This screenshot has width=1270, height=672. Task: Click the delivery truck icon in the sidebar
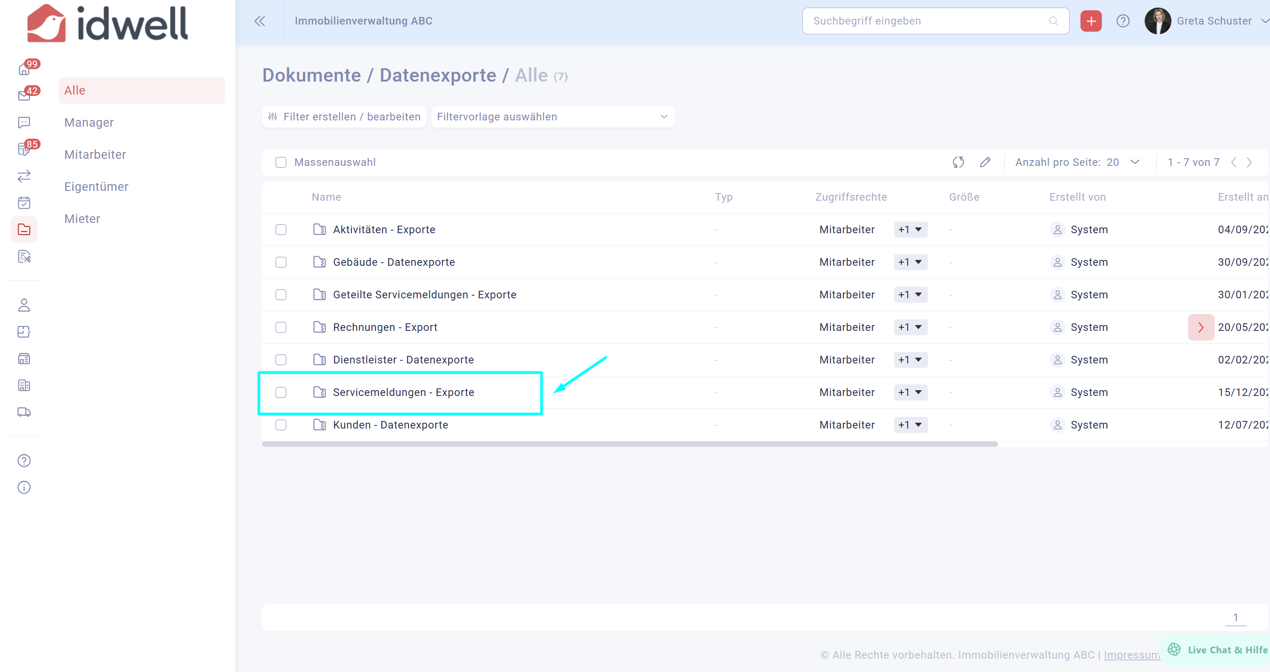pyautogui.click(x=24, y=412)
